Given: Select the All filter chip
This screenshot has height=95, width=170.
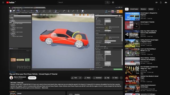Looking at the screenshot, I should pos(127,9).
